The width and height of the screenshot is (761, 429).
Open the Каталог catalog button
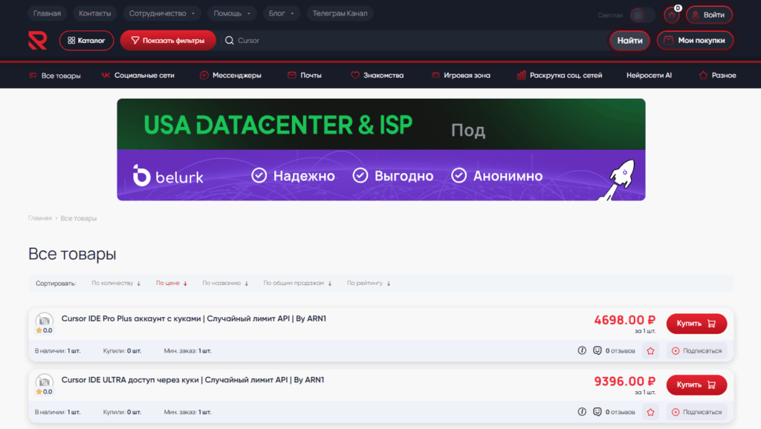86,41
